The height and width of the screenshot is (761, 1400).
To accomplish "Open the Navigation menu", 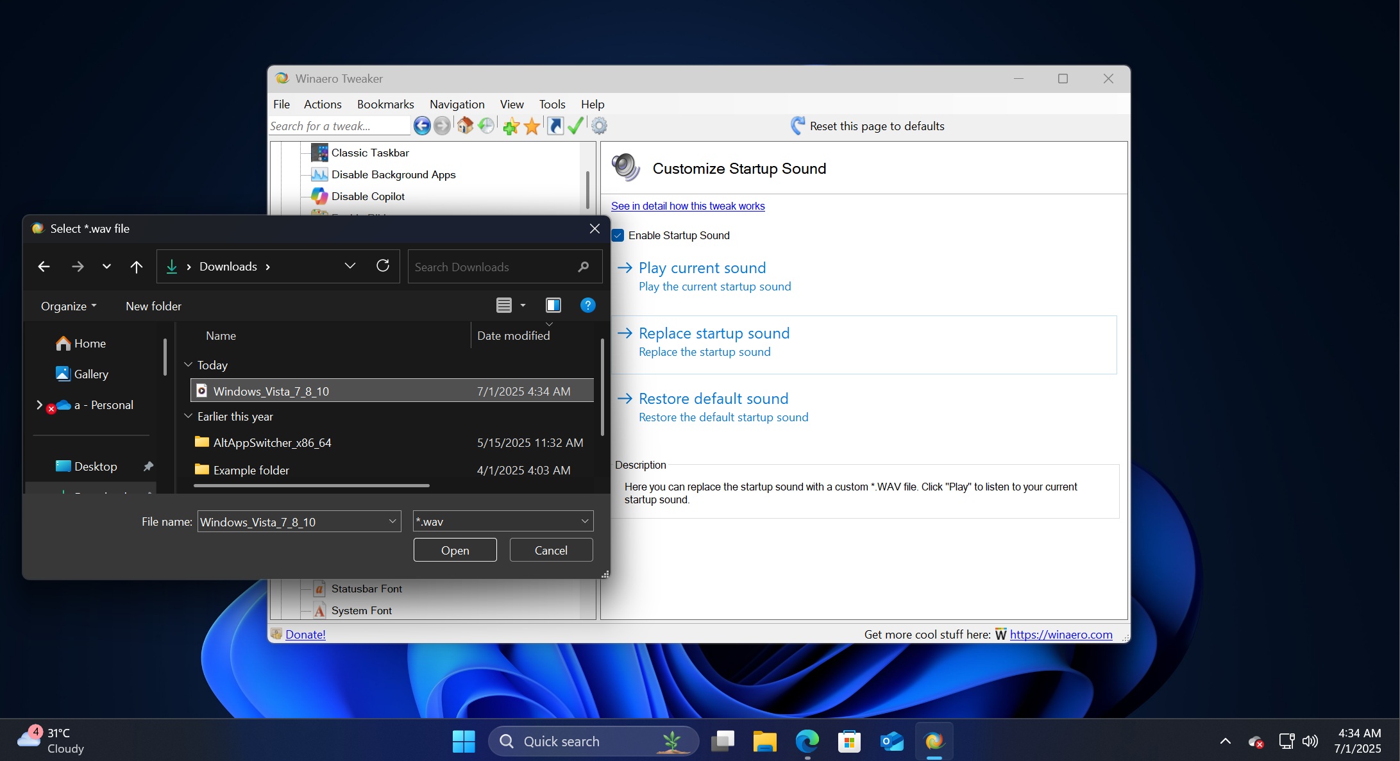I will coord(457,104).
